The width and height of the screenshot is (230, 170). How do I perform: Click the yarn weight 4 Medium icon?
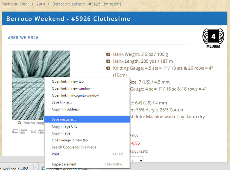(x=213, y=38)
